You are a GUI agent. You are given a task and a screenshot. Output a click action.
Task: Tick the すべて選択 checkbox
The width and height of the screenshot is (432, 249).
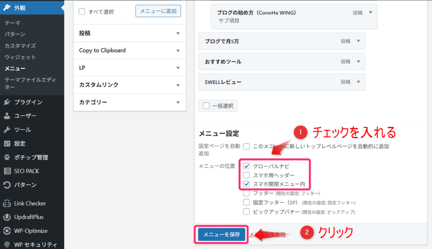point(82,12)
